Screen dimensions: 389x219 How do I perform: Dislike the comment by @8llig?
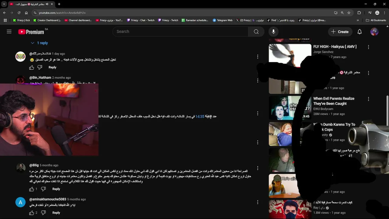tap(43, 189)
